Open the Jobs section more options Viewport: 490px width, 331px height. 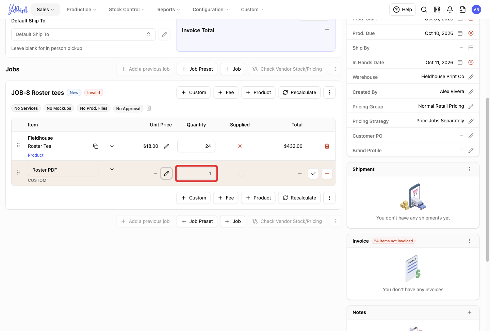[335, 69]
